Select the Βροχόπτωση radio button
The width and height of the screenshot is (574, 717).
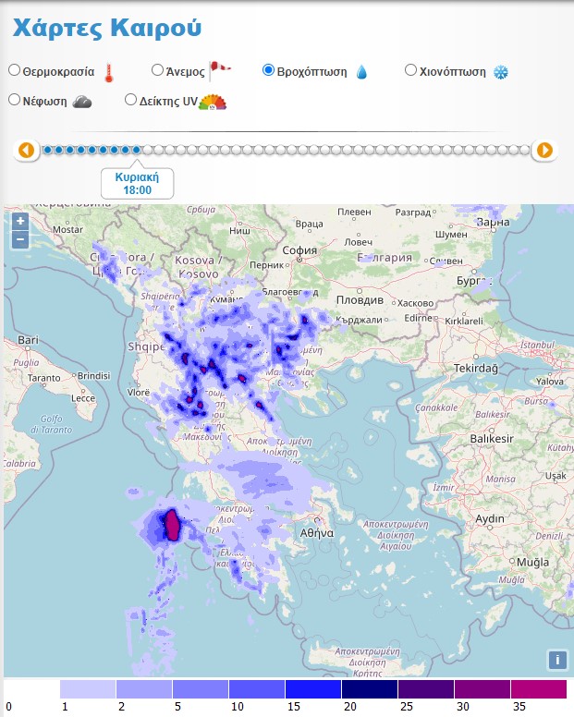(268, 70)
